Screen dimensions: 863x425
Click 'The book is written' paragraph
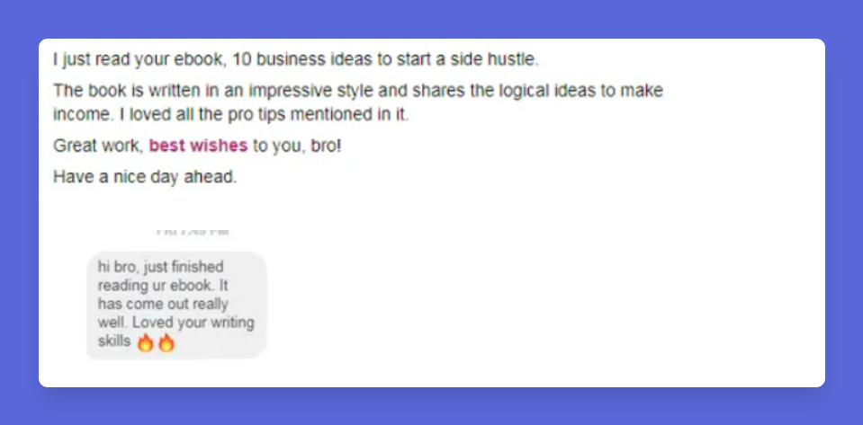tap(358, 102)
